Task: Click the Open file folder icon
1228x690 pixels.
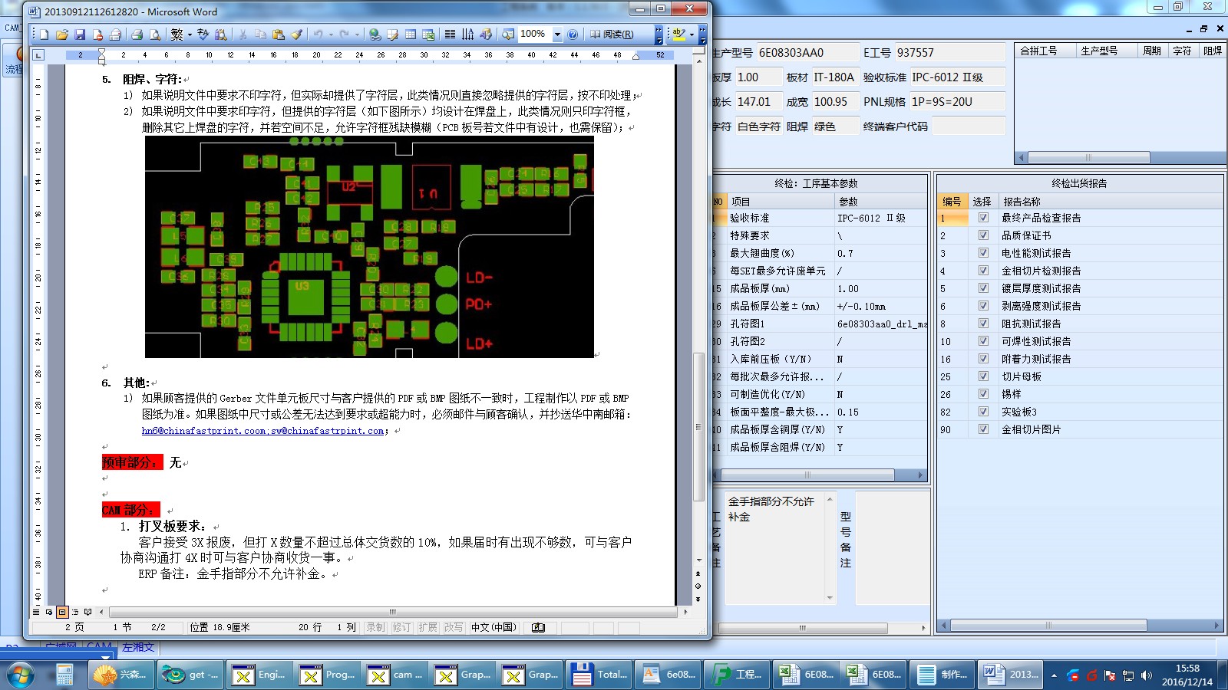Action: point(62,34)
